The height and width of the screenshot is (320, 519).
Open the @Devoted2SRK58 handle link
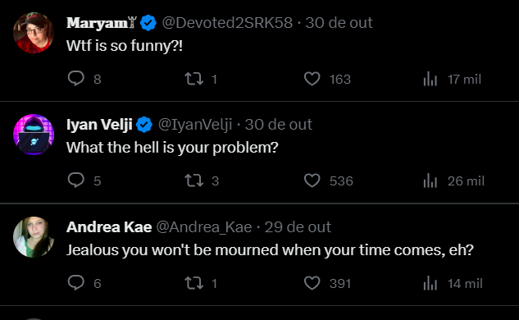pos(227,23)
